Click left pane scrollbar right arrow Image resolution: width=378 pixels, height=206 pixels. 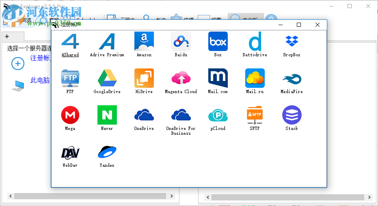(171, 196)
